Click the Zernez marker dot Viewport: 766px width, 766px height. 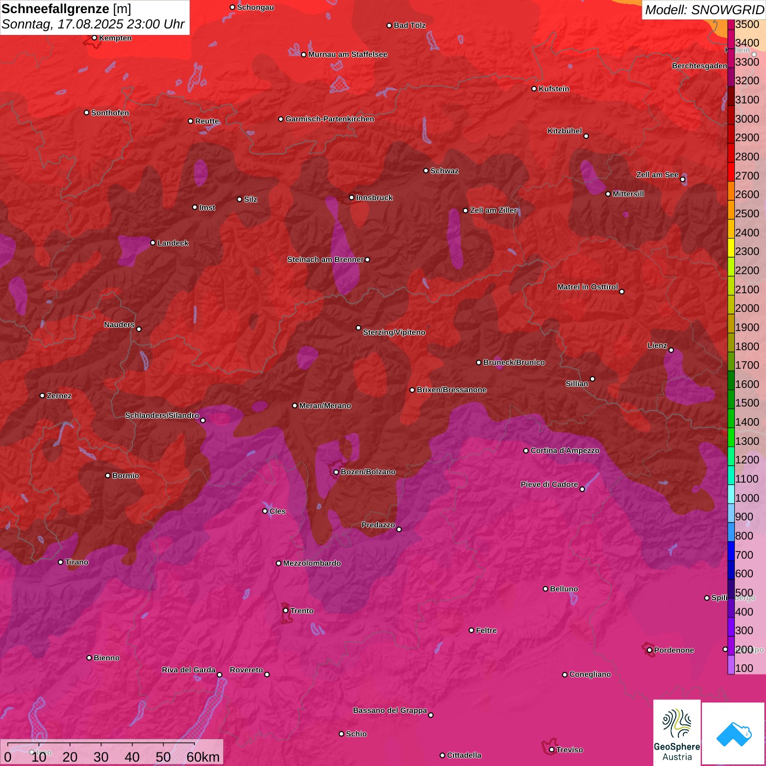click(42, 396)
